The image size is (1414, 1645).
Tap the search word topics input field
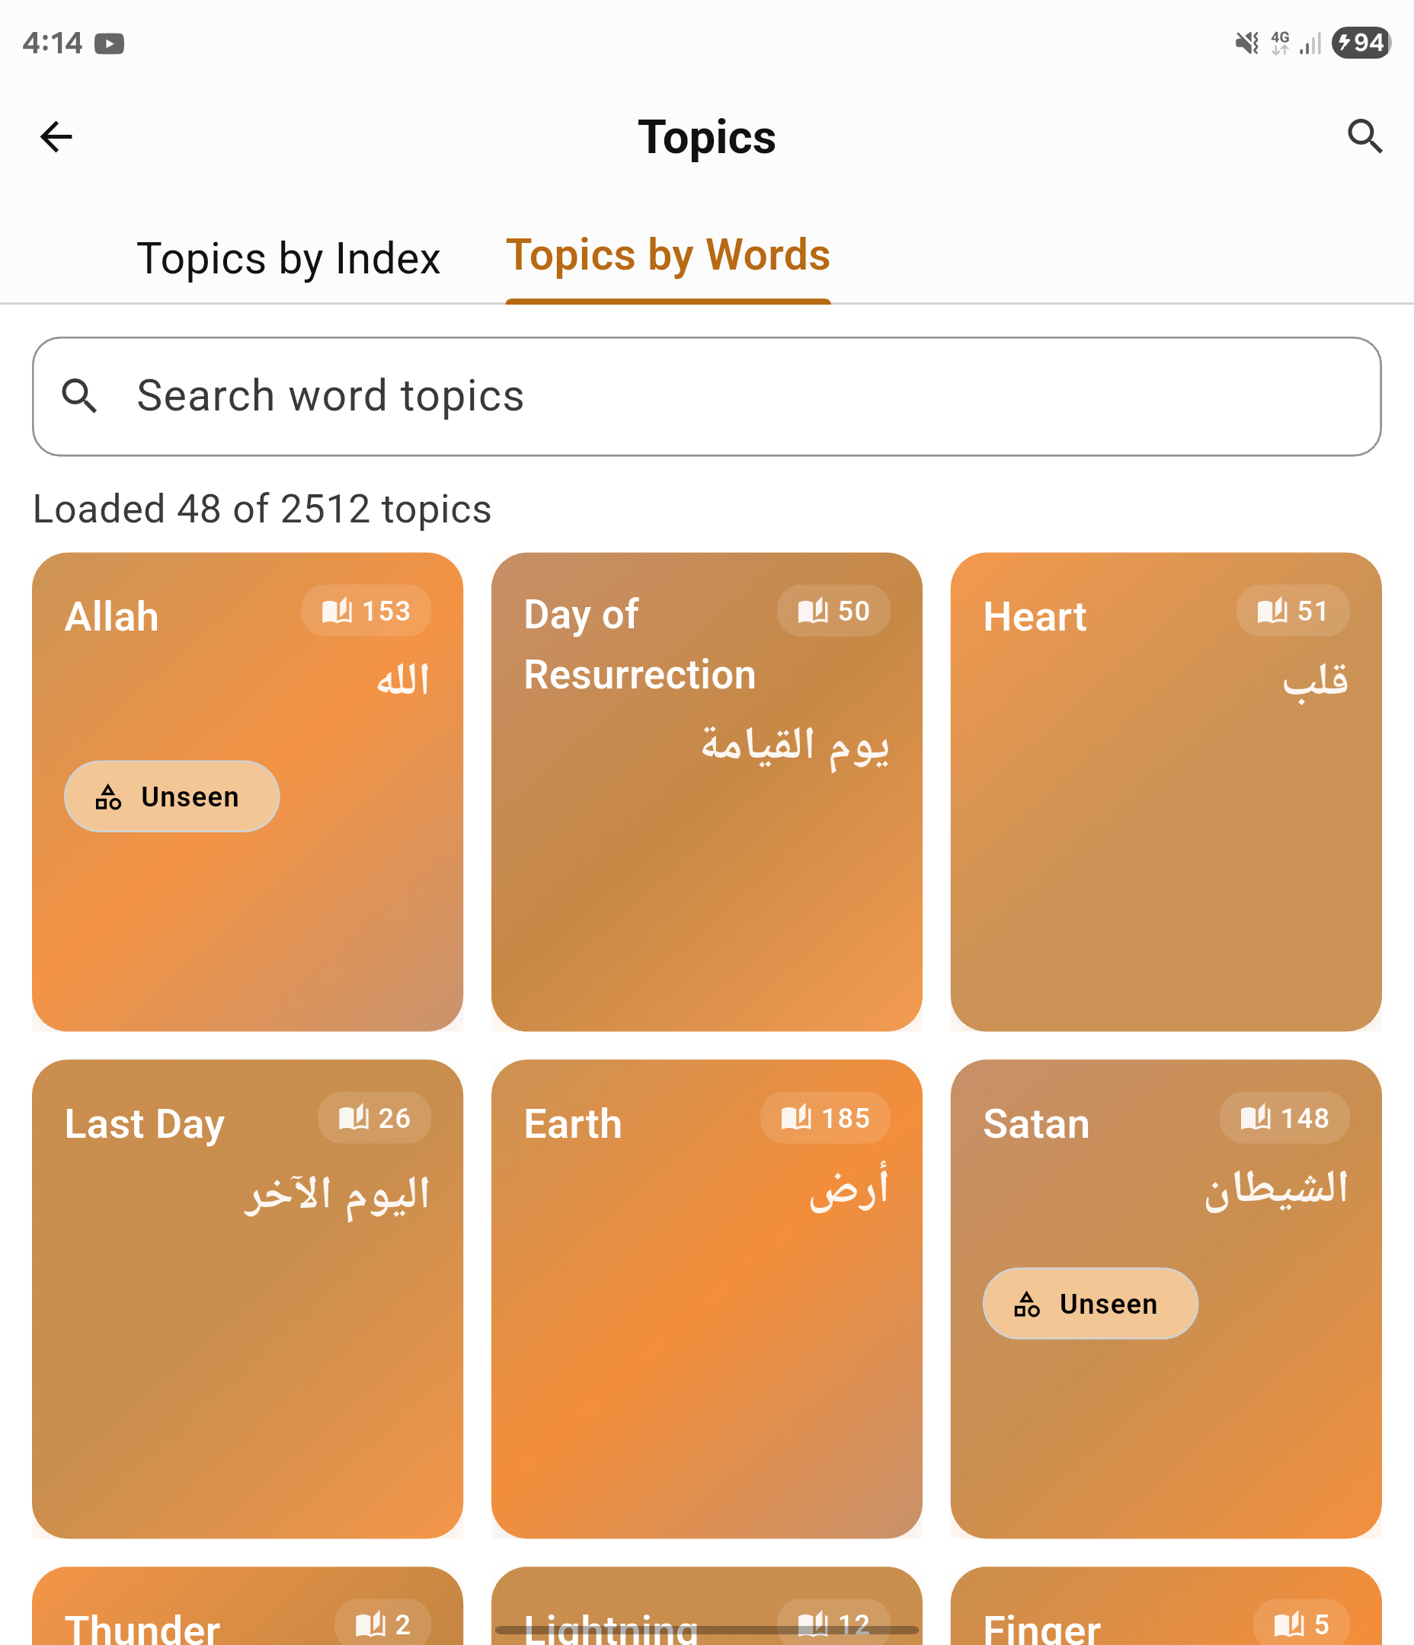[707, 396]
